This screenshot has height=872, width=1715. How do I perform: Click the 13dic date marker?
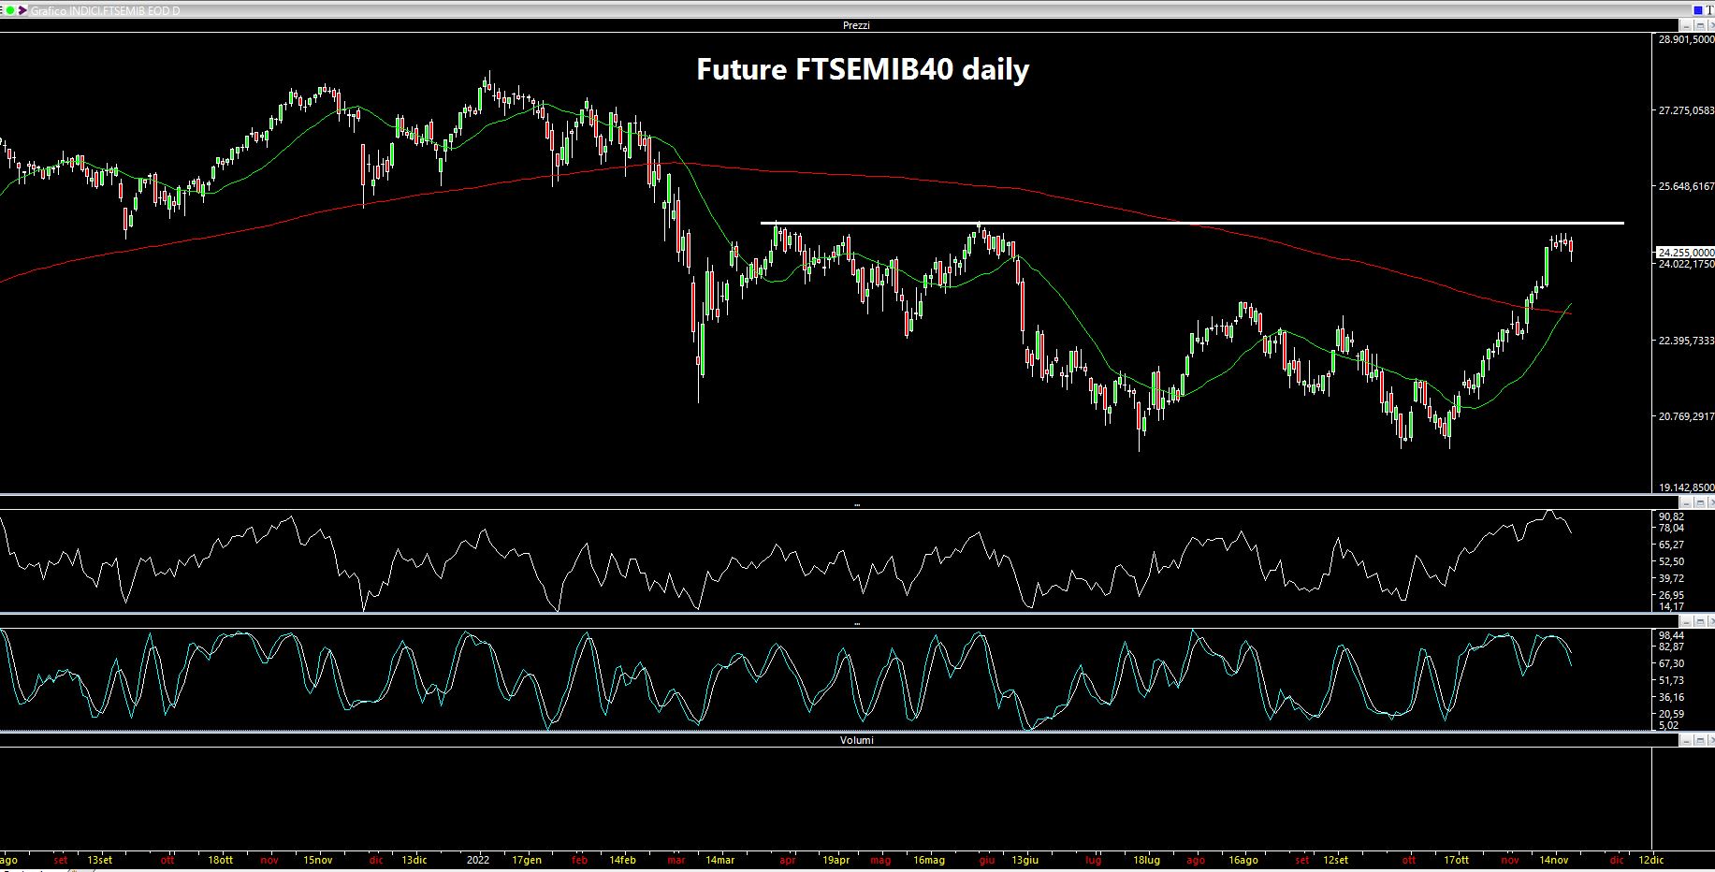pos(414,860)
